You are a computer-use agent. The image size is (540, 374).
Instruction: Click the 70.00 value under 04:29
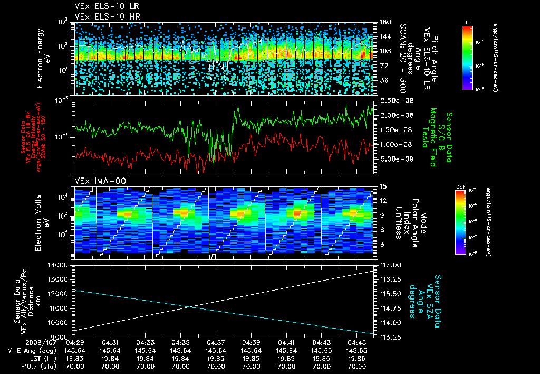click(x=75, y=367)
